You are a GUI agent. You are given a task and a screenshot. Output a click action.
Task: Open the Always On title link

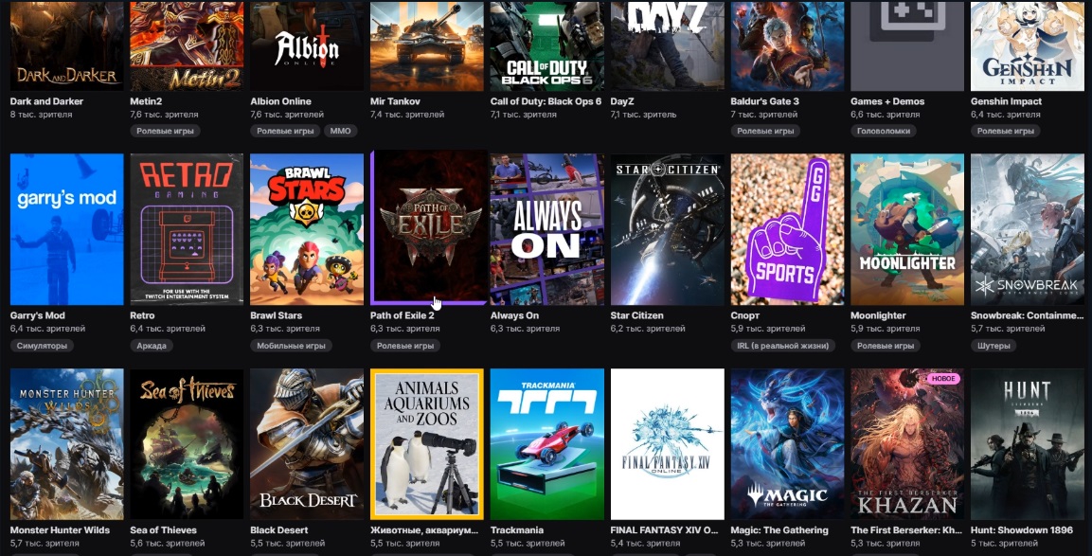(x=514, y=315)
